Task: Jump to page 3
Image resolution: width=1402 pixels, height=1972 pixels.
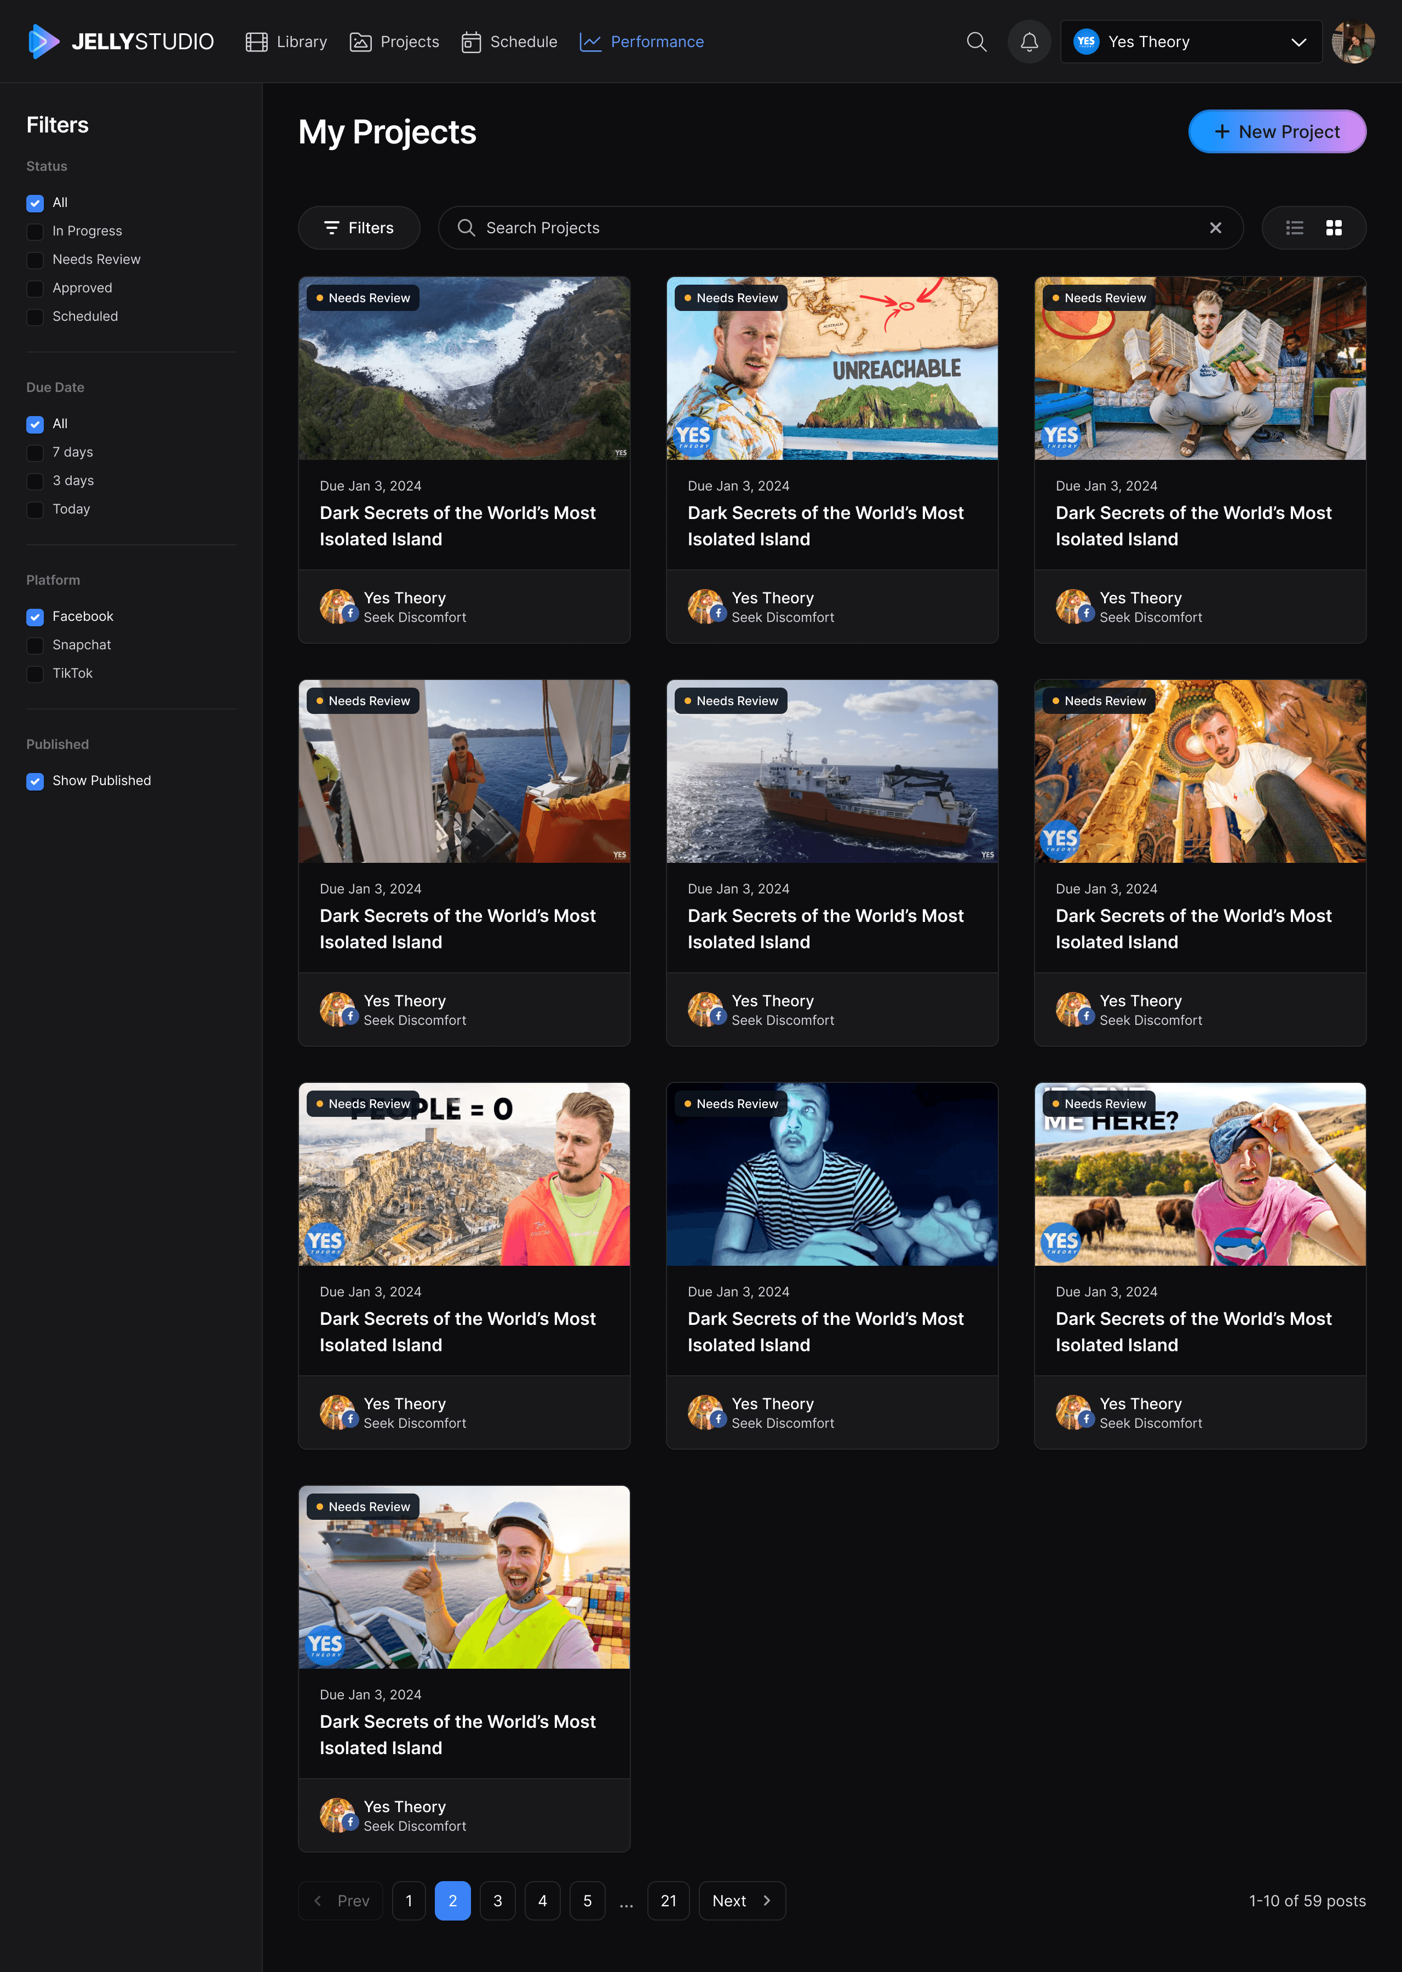Action: click(497, 1900)
